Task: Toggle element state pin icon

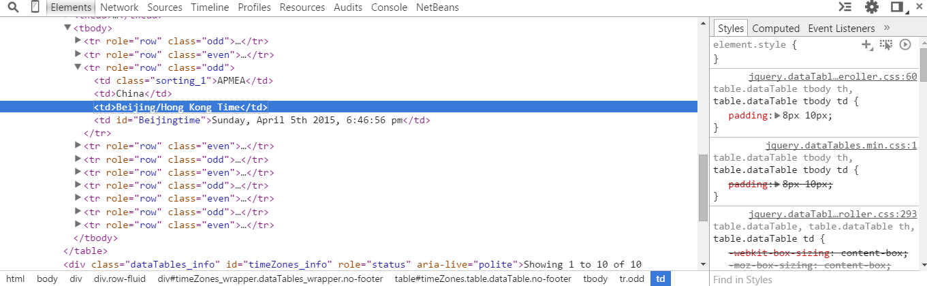Action: (885, 45)
